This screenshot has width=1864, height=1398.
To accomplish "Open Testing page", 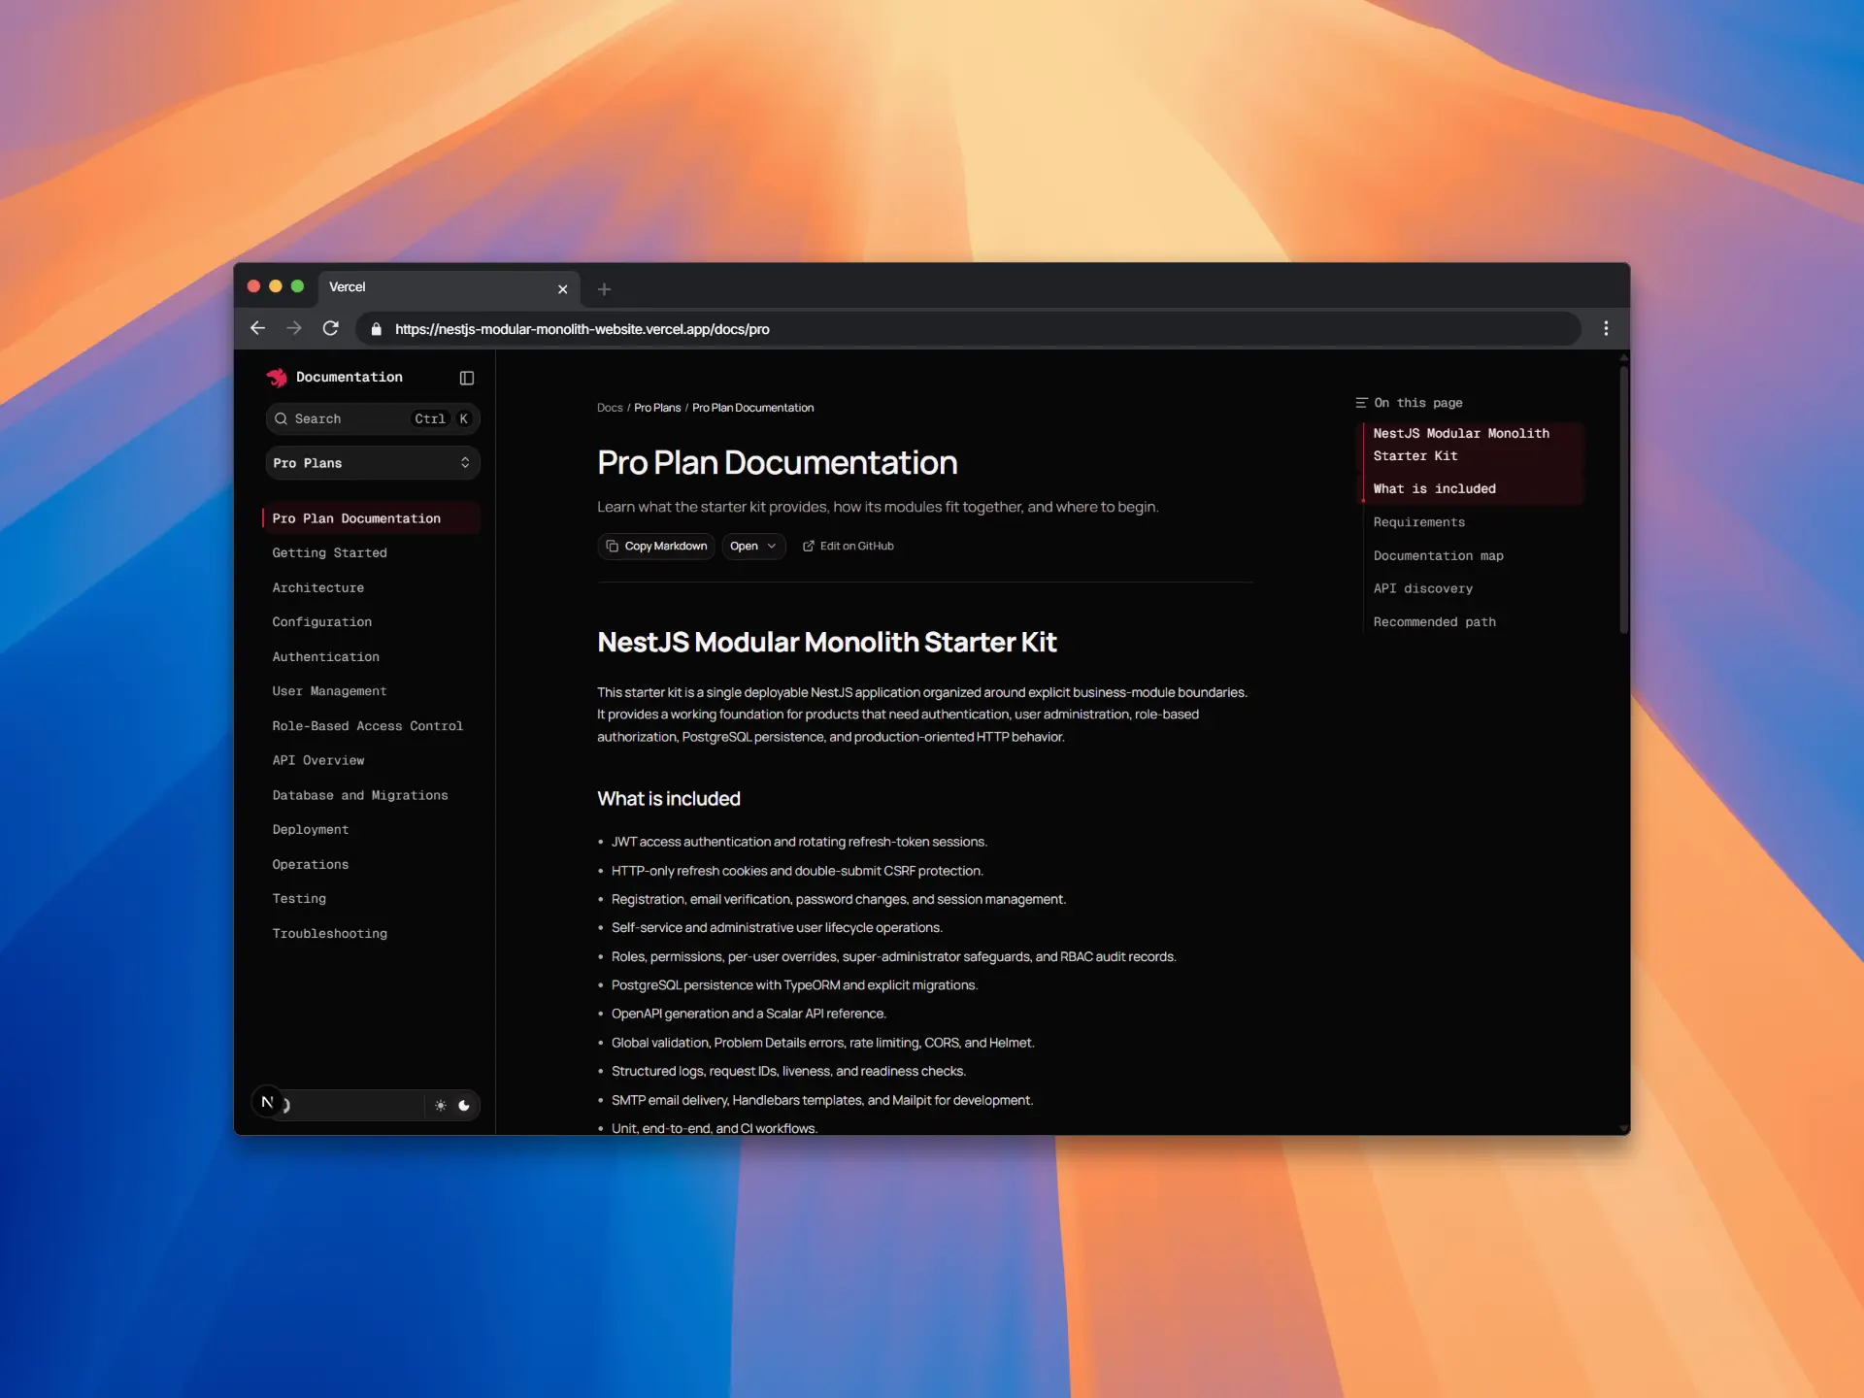I will click(299, 899).
